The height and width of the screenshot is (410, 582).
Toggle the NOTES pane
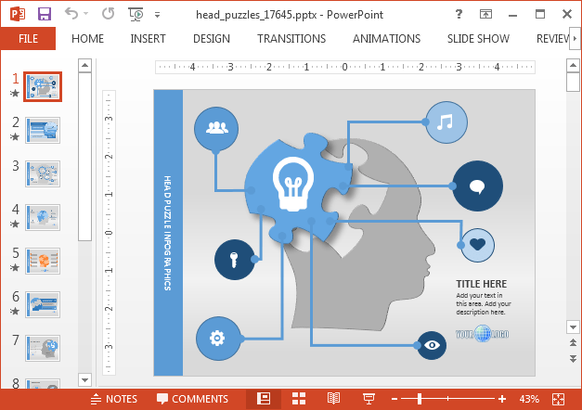point(114,399)
